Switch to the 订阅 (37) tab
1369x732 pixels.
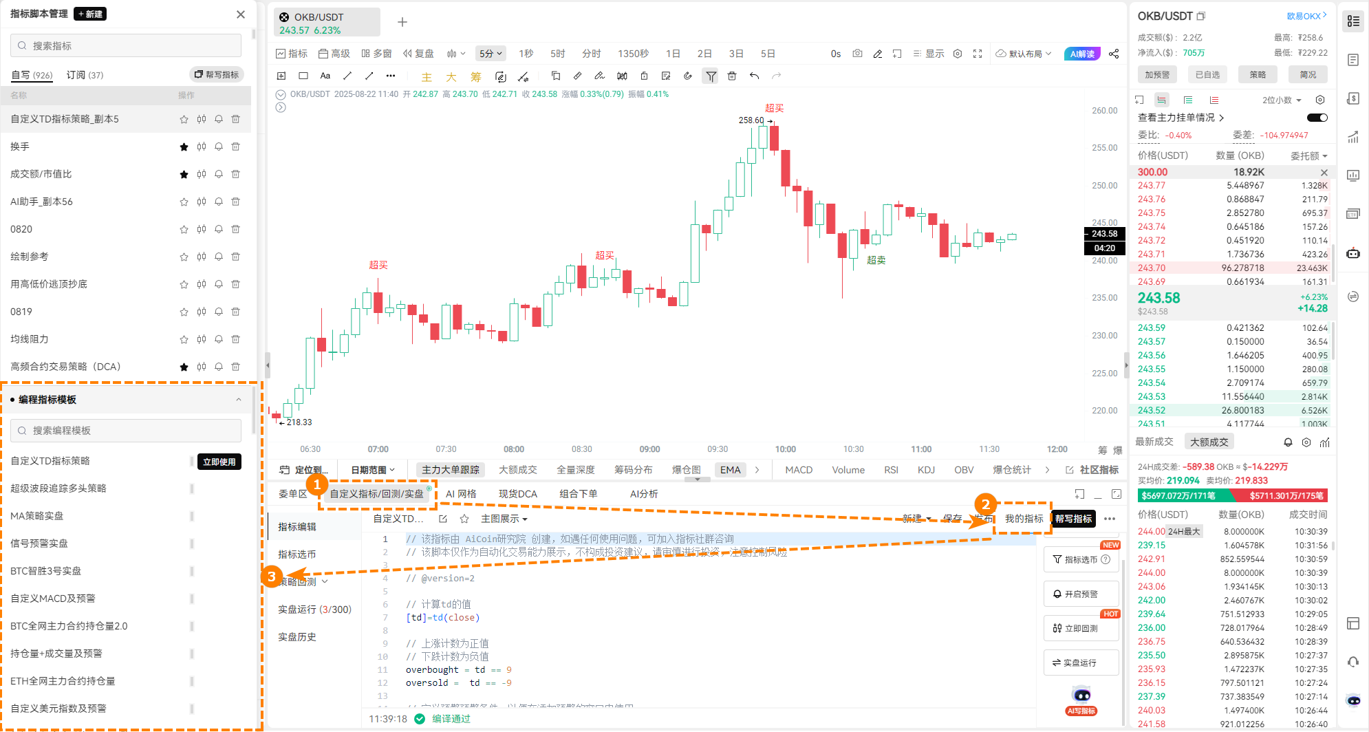(x=85, y=74)
